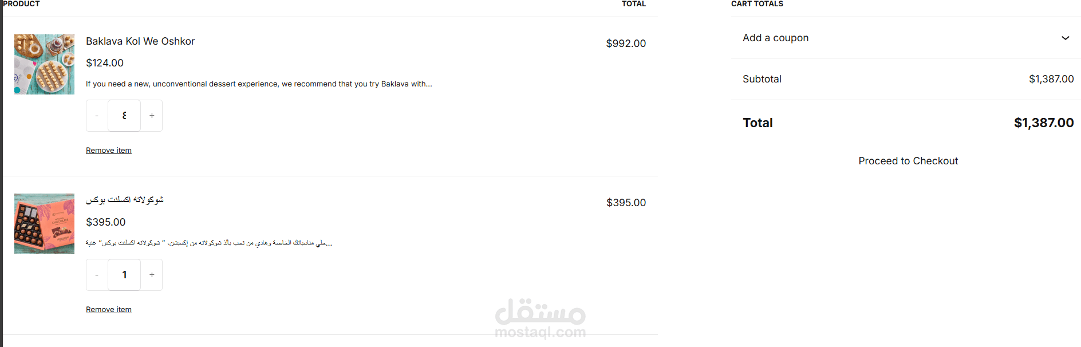Open the Arabic chocolate box product title
Screen dimensions: 1081x347
pyautogui.click(x=125, y=200)
